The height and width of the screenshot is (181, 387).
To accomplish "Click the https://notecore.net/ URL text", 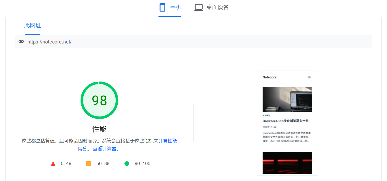I will tap(49, 42).
